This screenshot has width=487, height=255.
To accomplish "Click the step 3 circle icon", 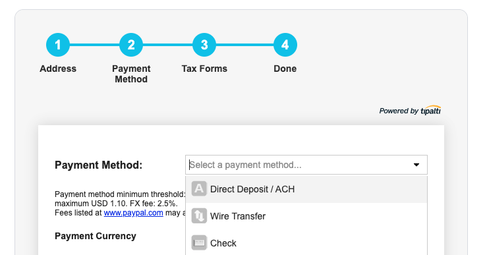I will click(204, 45).
